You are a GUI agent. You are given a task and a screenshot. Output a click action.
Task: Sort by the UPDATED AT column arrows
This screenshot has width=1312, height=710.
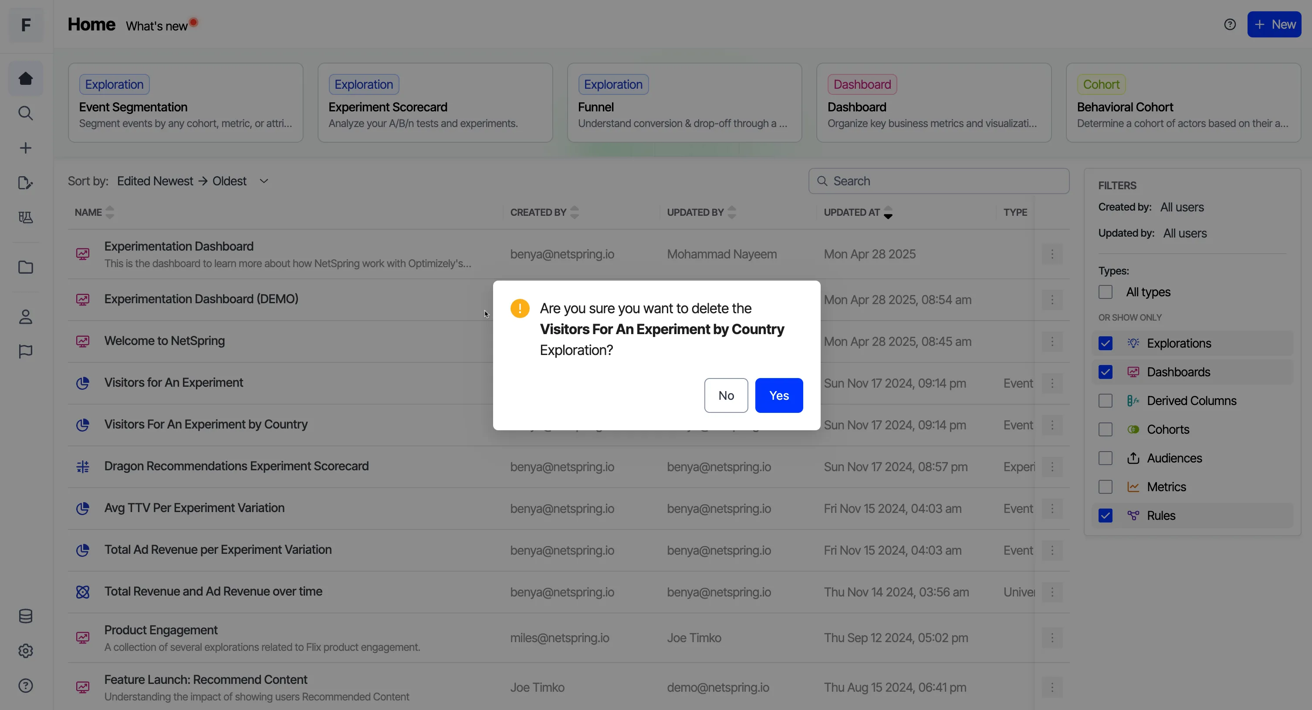pos(888,212)
